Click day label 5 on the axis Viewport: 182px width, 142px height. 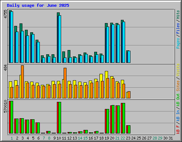click(x=33, y=138)
